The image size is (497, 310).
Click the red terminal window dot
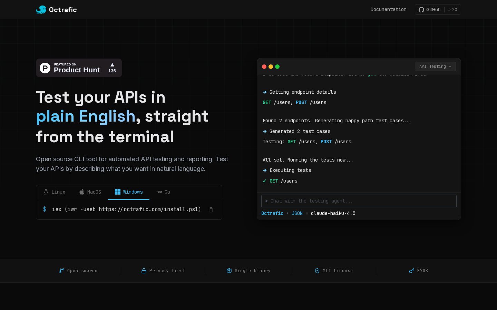pos(264,67)
